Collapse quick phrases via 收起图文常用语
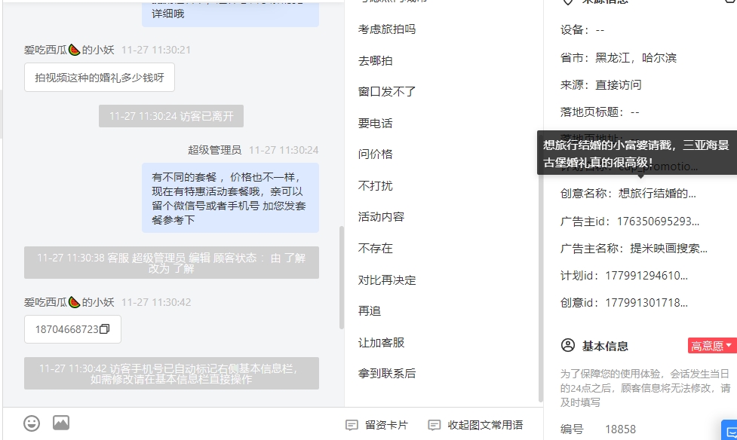This screenshot has height=440, width=737. tap(476, 425)
